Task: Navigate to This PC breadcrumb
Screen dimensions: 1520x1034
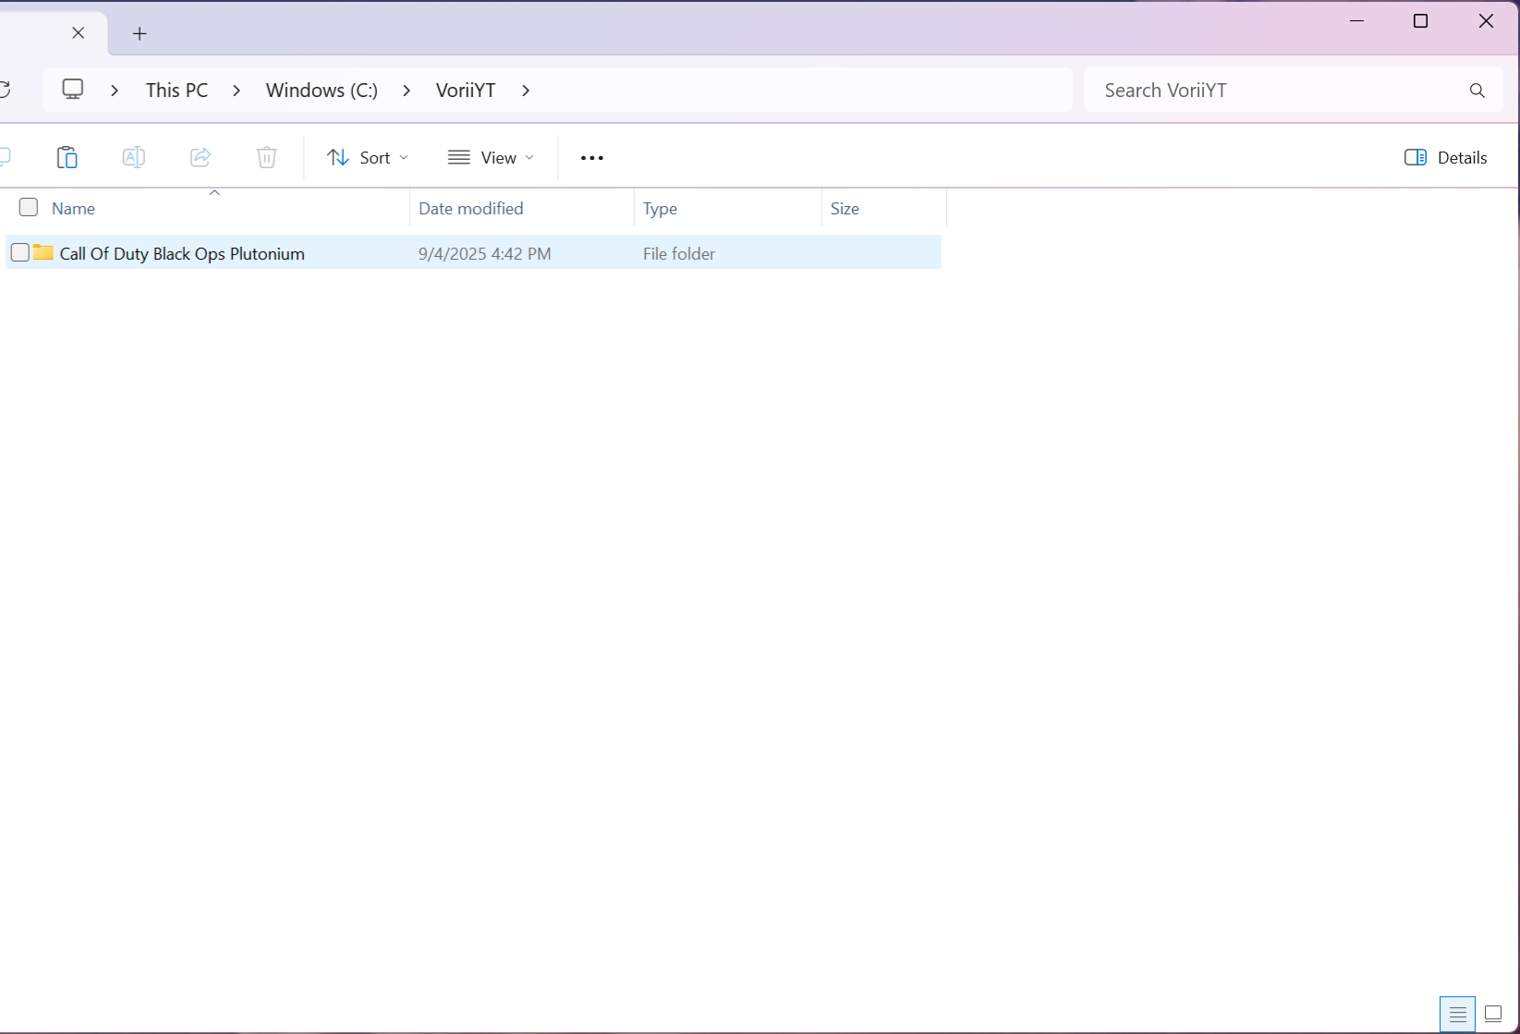Action: (x=176, y=91)
